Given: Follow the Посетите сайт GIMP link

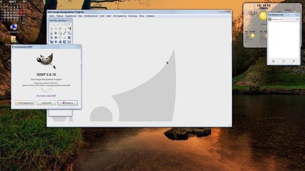Looking at the screenshot, I should coord(46,96).
